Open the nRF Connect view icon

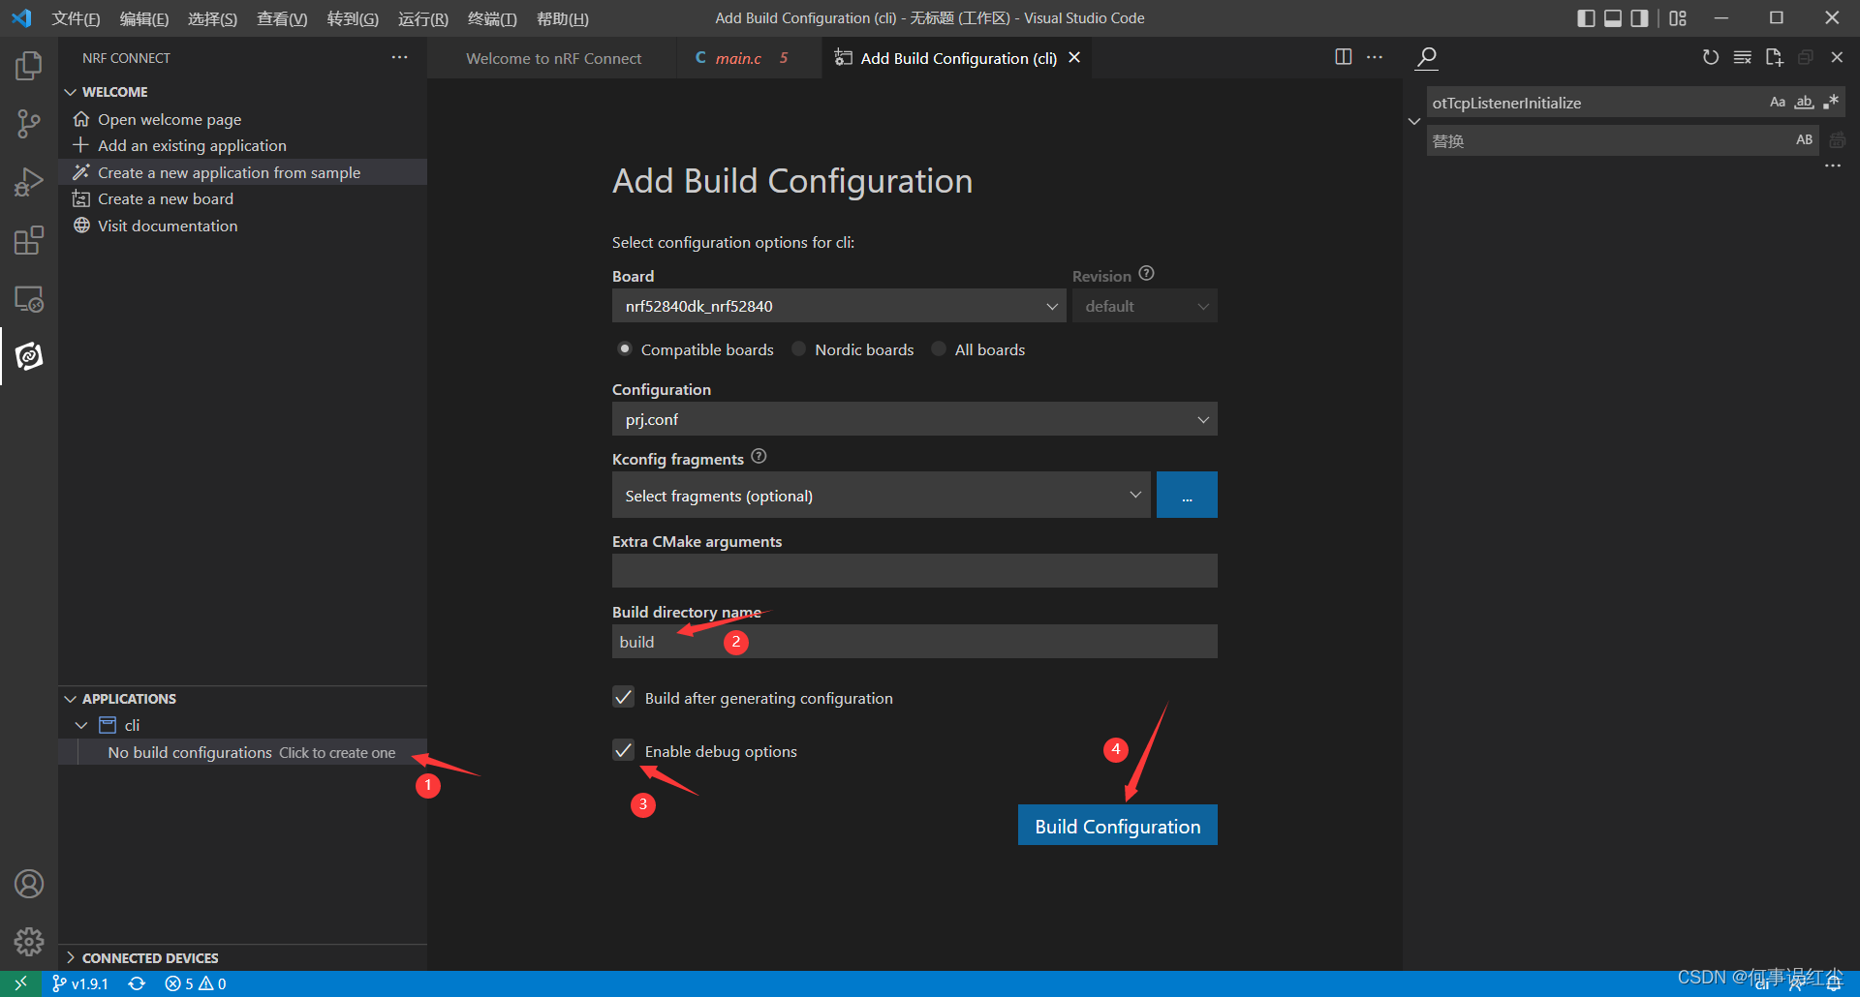click(x=29, y=356)
